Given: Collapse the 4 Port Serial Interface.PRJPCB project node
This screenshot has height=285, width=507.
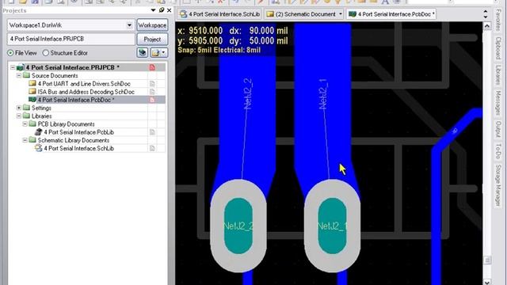Looking at the screenshot, I should pyautogui.click(x=13, y=67).
